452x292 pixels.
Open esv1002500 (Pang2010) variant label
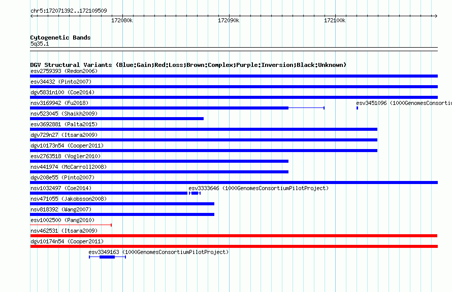pos(62,220)
